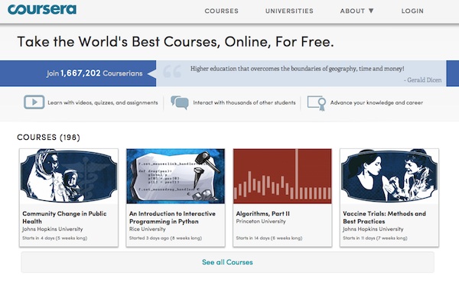This screenshot has width=459, height=282.
Task: Click the Gerald Dioen quote text
Action: pyautogui.click(x=298, y=69)
